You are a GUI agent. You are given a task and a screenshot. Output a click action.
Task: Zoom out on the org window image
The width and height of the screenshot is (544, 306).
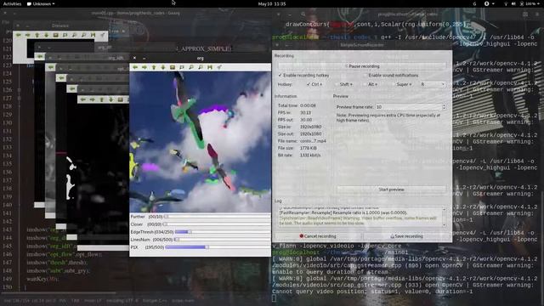point(201,67)
